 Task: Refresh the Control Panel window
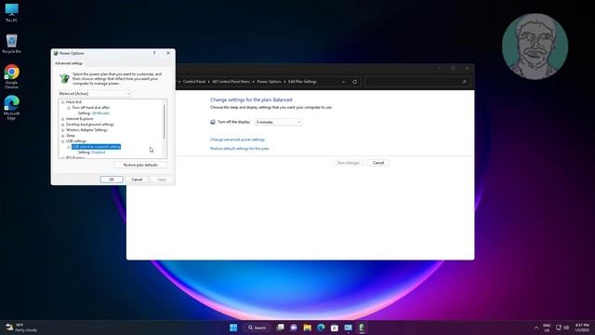click(x=355, y=82)
